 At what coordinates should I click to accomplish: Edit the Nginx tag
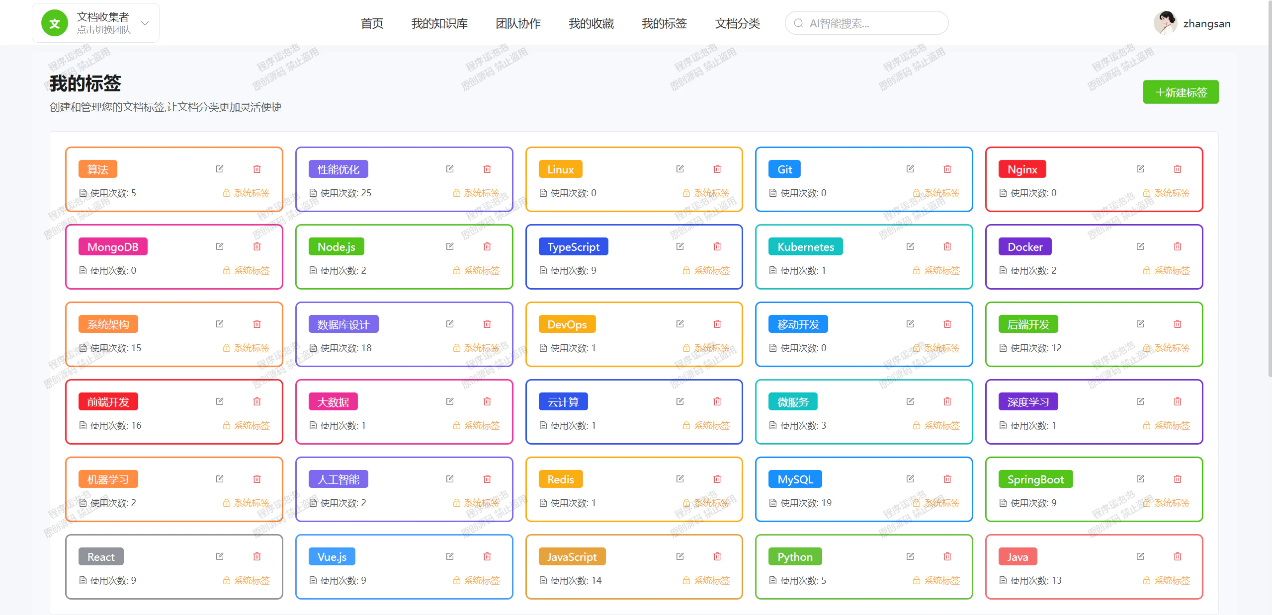[1140, 169]
